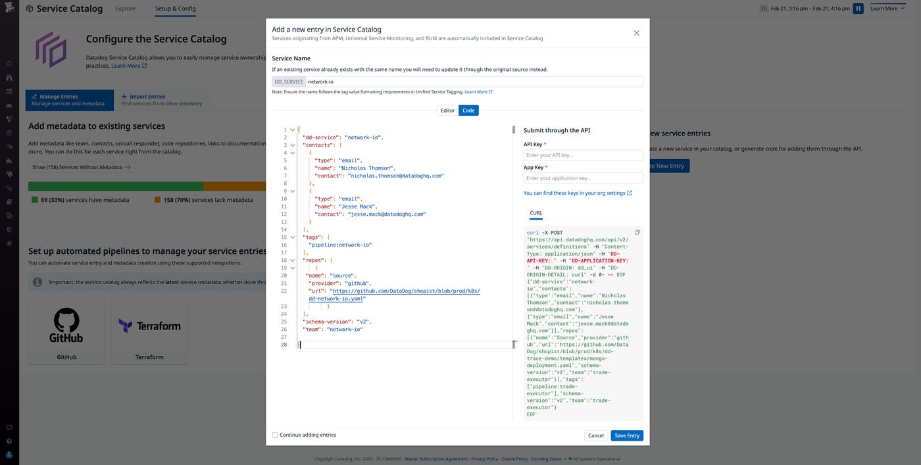The image size is (921, 465).
Task: Open the help chat bubble at bottom left
Action: [x=9, y=427]
